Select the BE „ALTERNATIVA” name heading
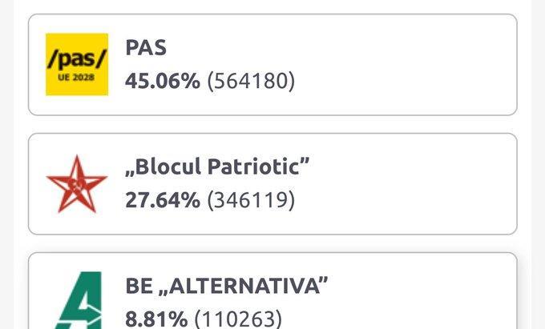This screenshot has width=545, height=329. coord(226,286)
